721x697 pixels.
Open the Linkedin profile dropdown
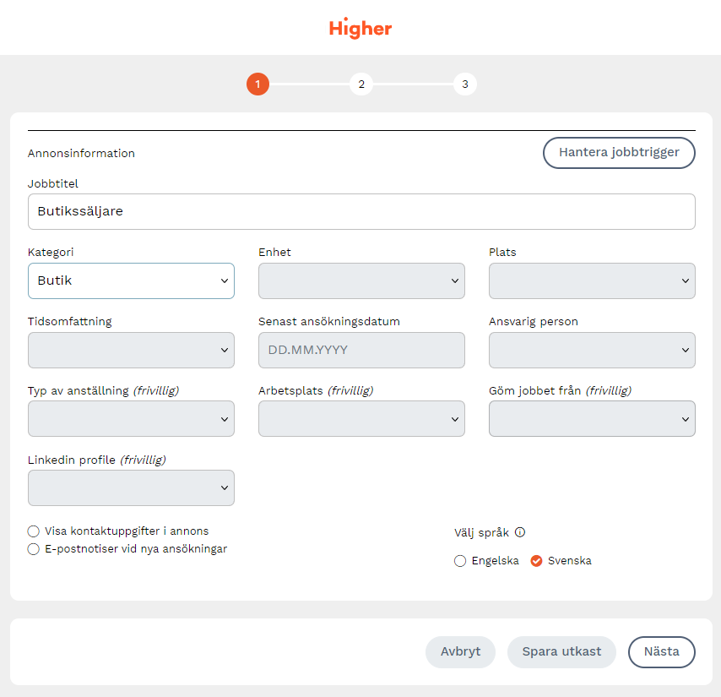pyautogui.click(x=131, y=487)
